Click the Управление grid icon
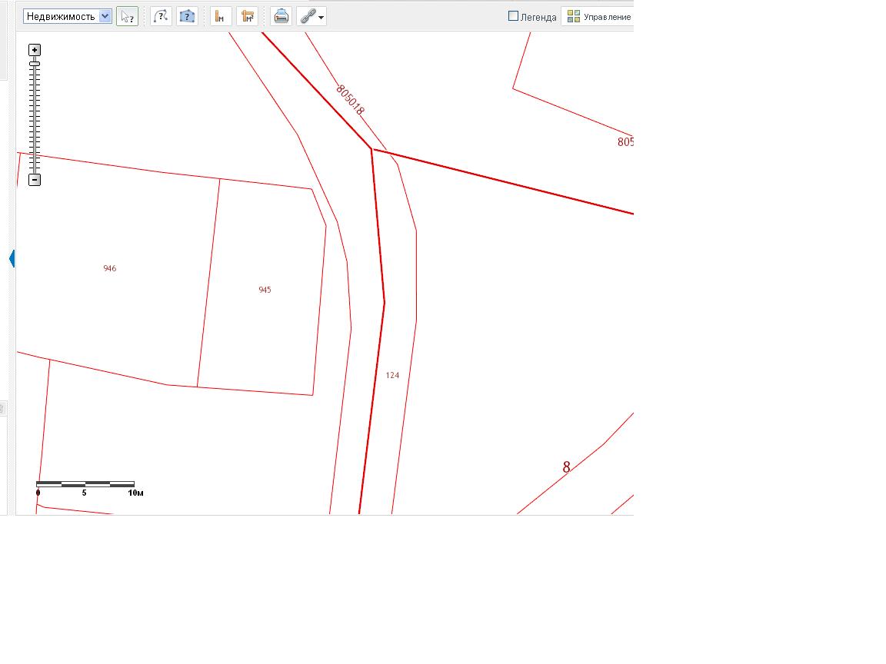The width and height of the screenshot is (886, 664). tap(573, 16)
